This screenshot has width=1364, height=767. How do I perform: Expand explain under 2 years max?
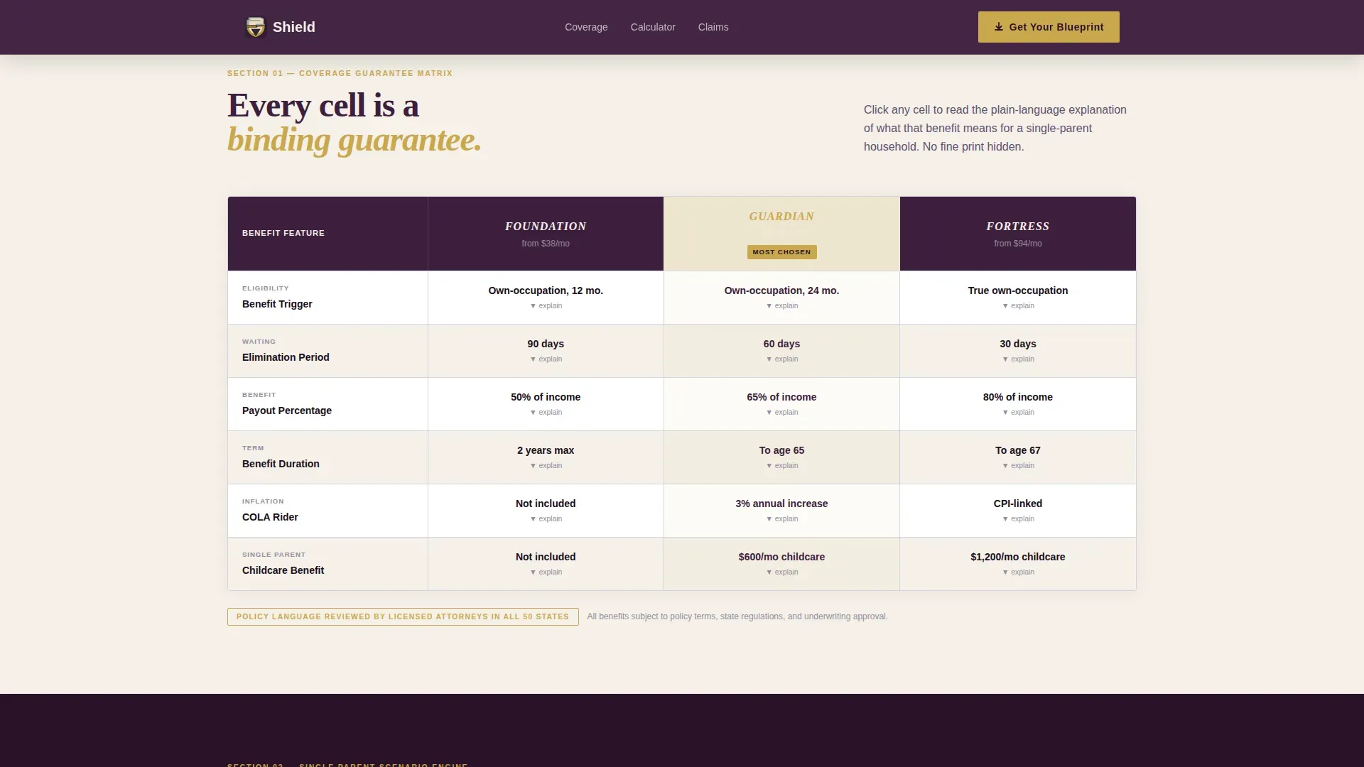(546, 466)
